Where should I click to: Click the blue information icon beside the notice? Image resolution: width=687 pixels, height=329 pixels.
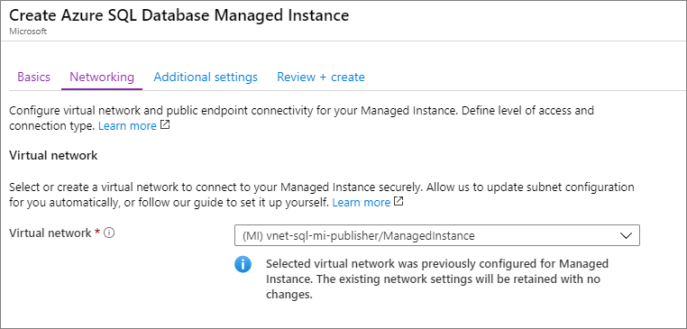point(243,265)
